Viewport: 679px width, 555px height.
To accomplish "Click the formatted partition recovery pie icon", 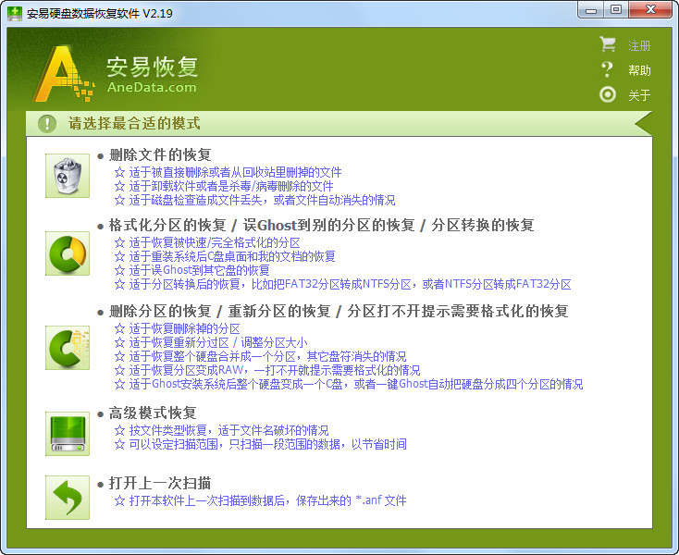I will click(68, 253).
